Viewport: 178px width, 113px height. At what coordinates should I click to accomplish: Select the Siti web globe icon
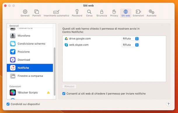click(125, 12)
